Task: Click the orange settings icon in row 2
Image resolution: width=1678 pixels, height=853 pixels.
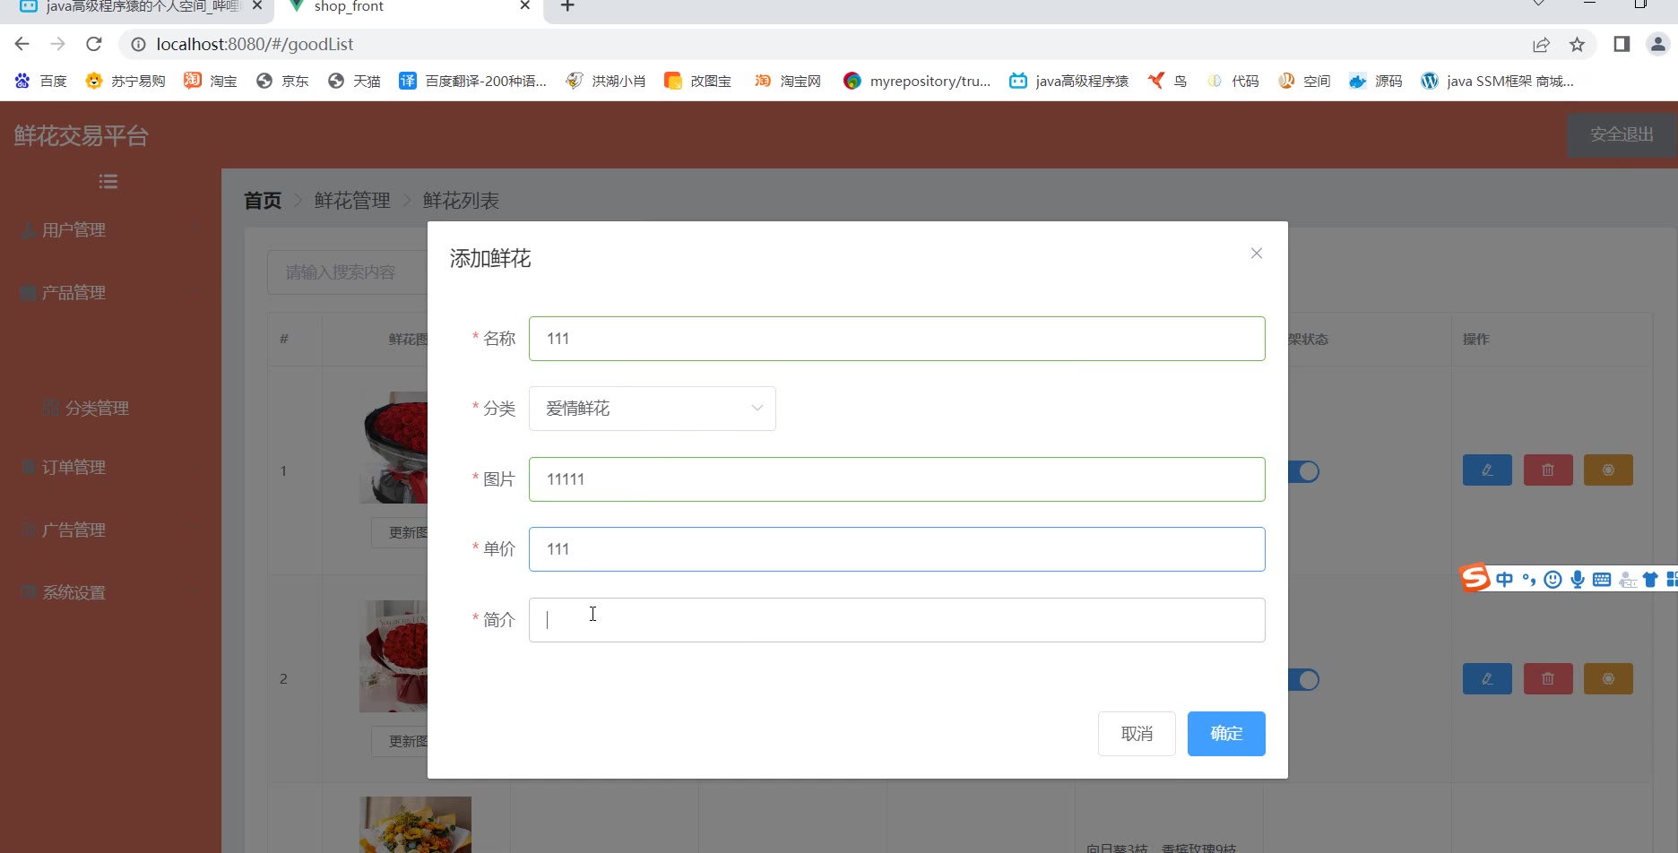Action: point(1608,679)
